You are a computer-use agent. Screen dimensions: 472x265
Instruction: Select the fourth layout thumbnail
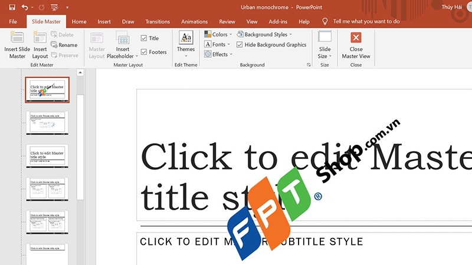point(47,189)
